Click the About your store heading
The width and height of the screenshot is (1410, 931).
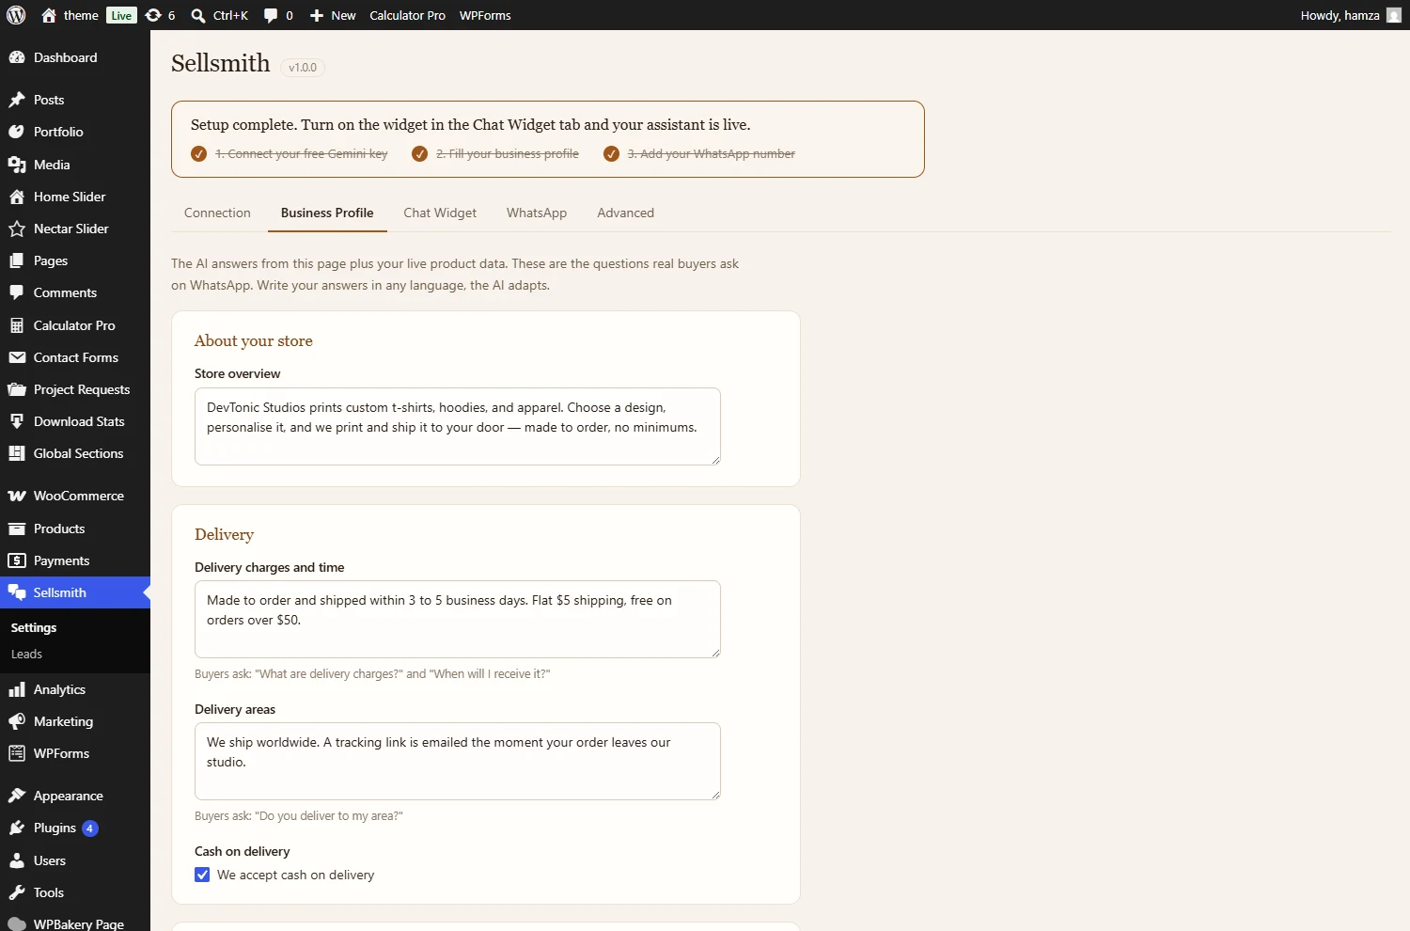(254, 340)
